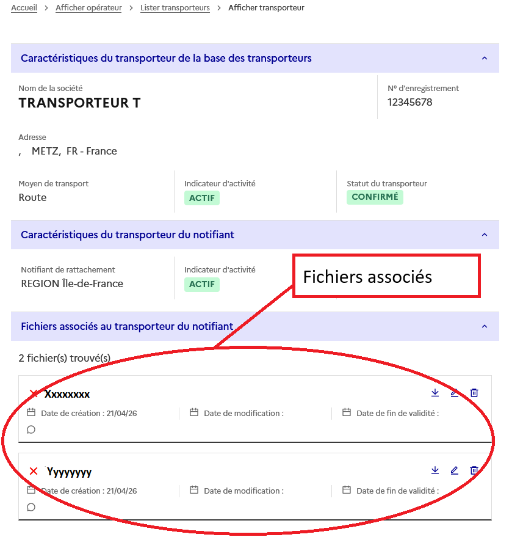Collapse Caractéristiques du transporteur du notifiant chevron
Image resolution: width=512 pixels, height=537 pixels.
tap(485, 235)
